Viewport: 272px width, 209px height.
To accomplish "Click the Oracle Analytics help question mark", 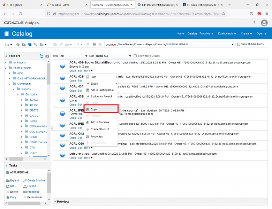I will point(254,23).
